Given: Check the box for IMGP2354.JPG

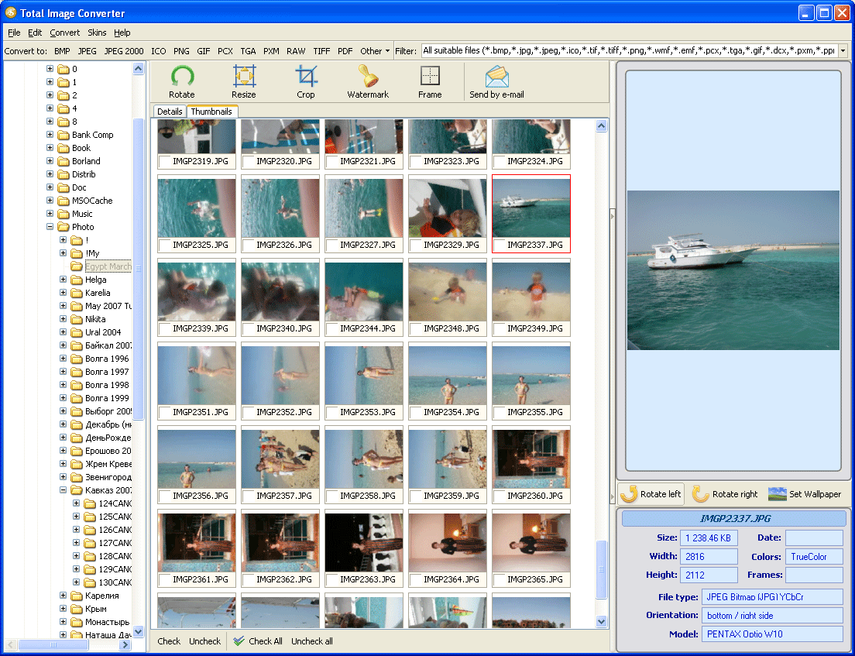Looking at the screenshot, I should pos(416,413).
